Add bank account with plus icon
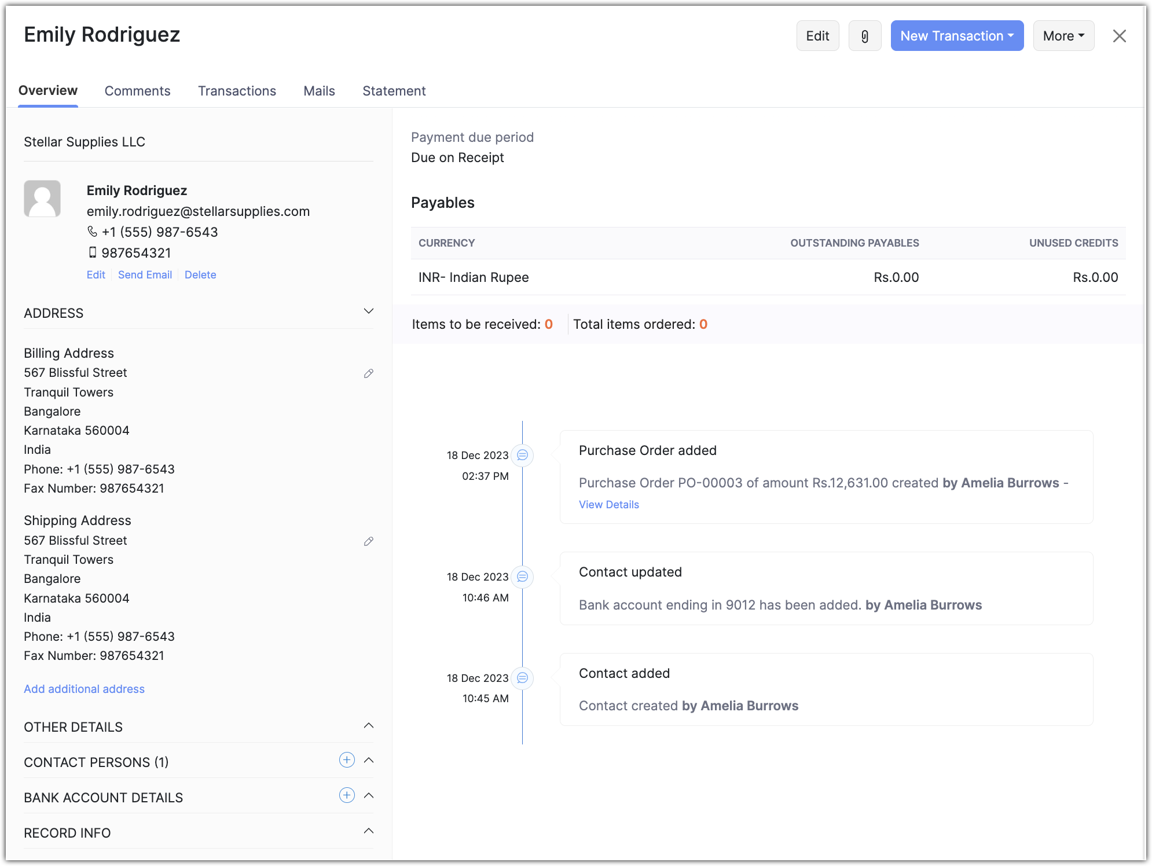Image resolution: width=1152 pixels, height=866 pixels. 347,795
